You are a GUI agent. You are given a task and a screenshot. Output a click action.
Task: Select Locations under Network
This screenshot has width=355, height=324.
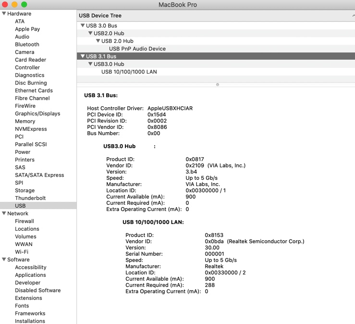coord(27,229)
